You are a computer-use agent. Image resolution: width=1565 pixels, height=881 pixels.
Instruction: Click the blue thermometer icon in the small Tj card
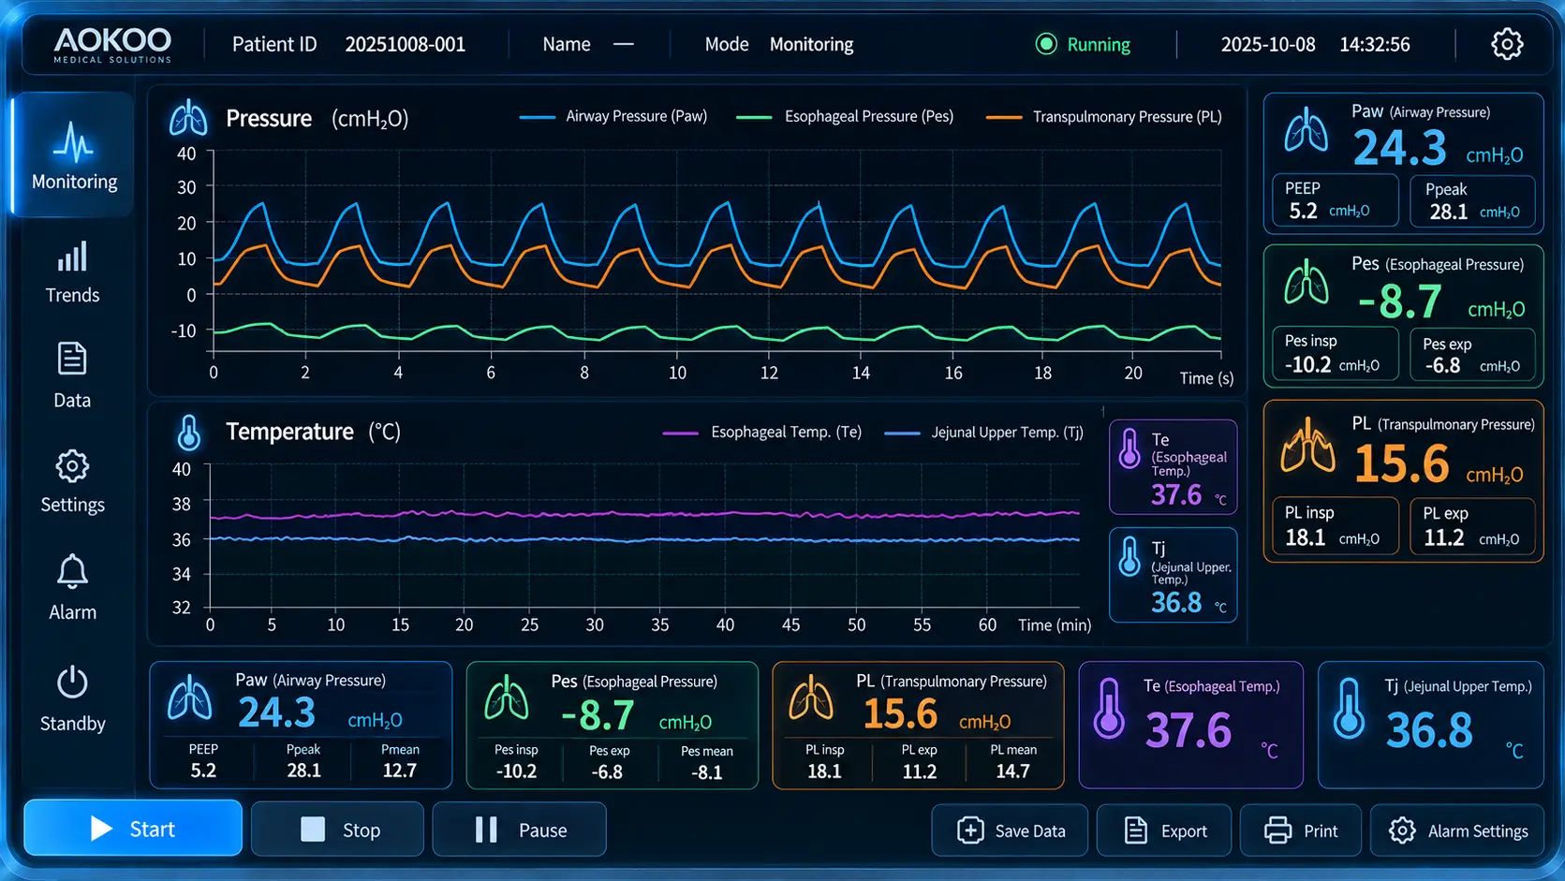[1129, 557]
